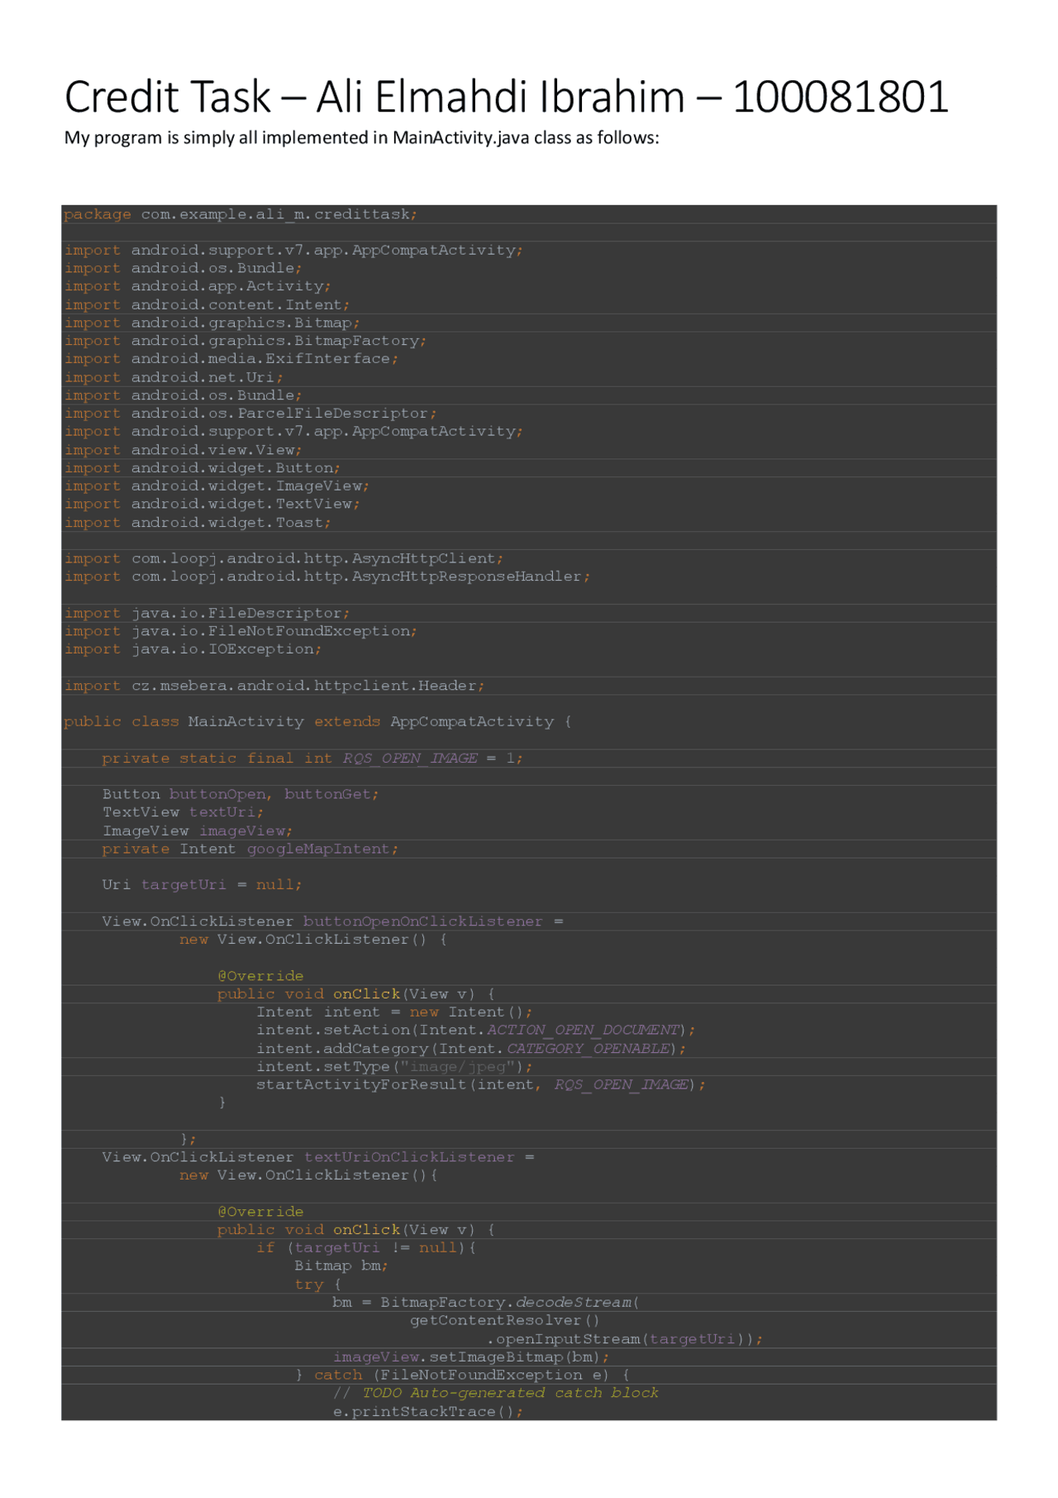The height and width of the screenshot is (1498, 1058).
Task: Click the line "import android.widget.Button;"
Action: pyautogui.click(x=203, y=468)
